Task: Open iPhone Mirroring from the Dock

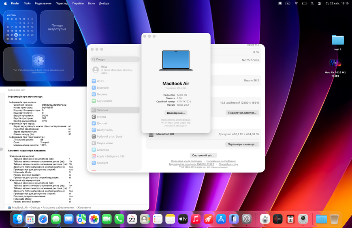Action: tap(234, 219)
